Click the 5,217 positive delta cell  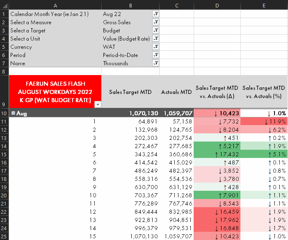217,146
